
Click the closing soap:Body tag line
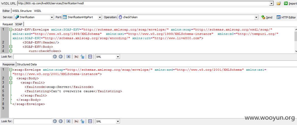(x=29, y=100)
